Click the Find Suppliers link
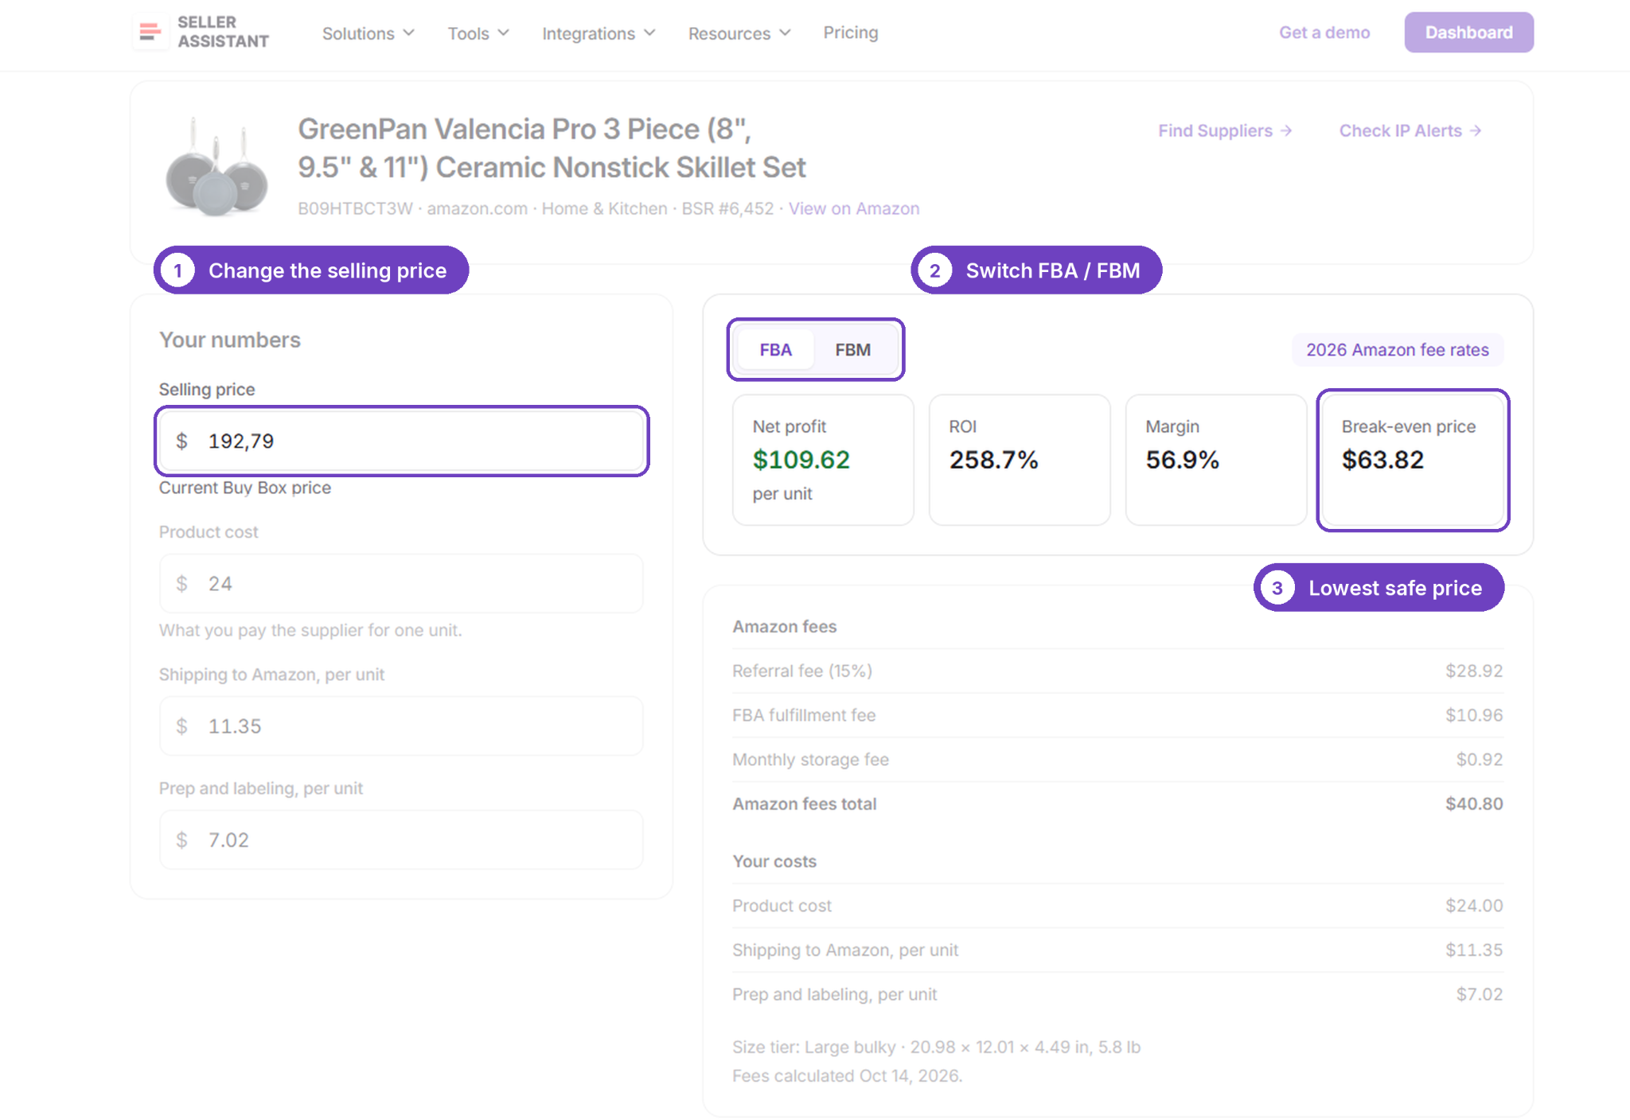This screenshot has height=1120, width=1630. pos(1225,130)
